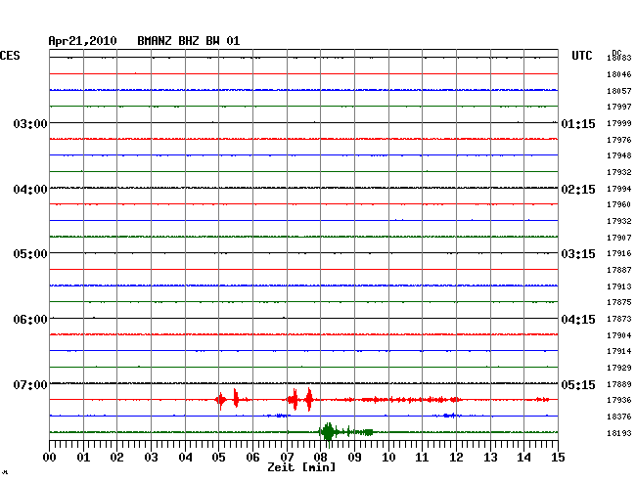Click the DC value 17976
This screenshot has height=483, width=636.
coord(619,140)
